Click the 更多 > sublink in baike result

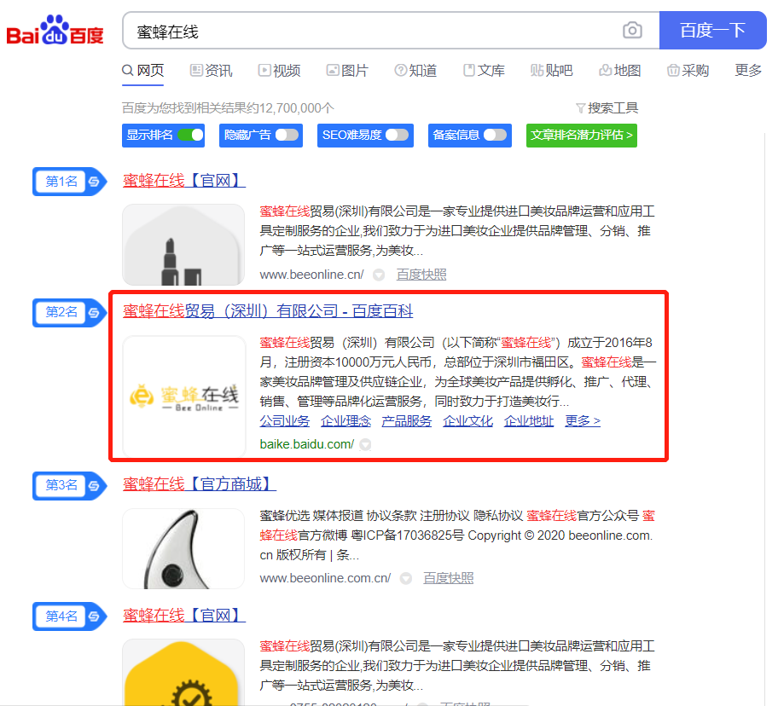(583, 421)
